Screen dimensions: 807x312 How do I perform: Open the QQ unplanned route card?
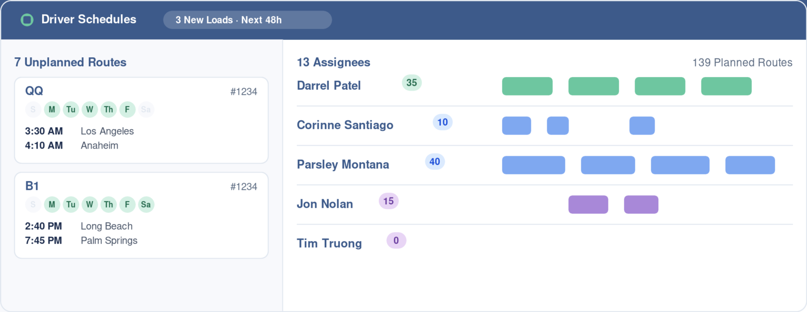[141, 120]
